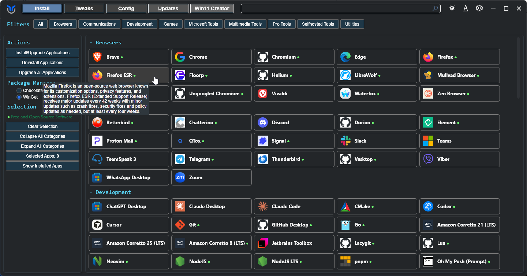Click the Git icon

coord(180,225)
